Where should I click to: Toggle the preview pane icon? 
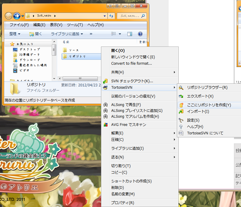point(130,34)
